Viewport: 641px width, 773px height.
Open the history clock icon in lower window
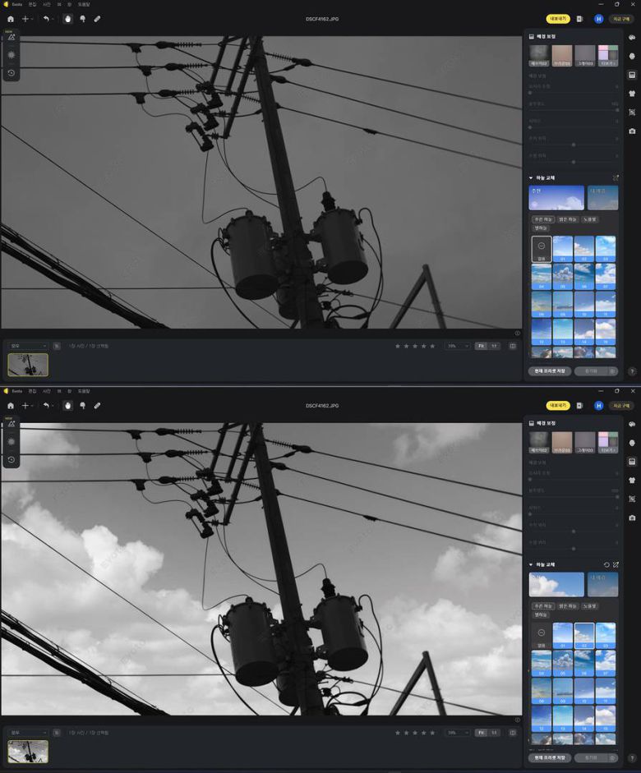pyautogui.click(x=12, y=459)
